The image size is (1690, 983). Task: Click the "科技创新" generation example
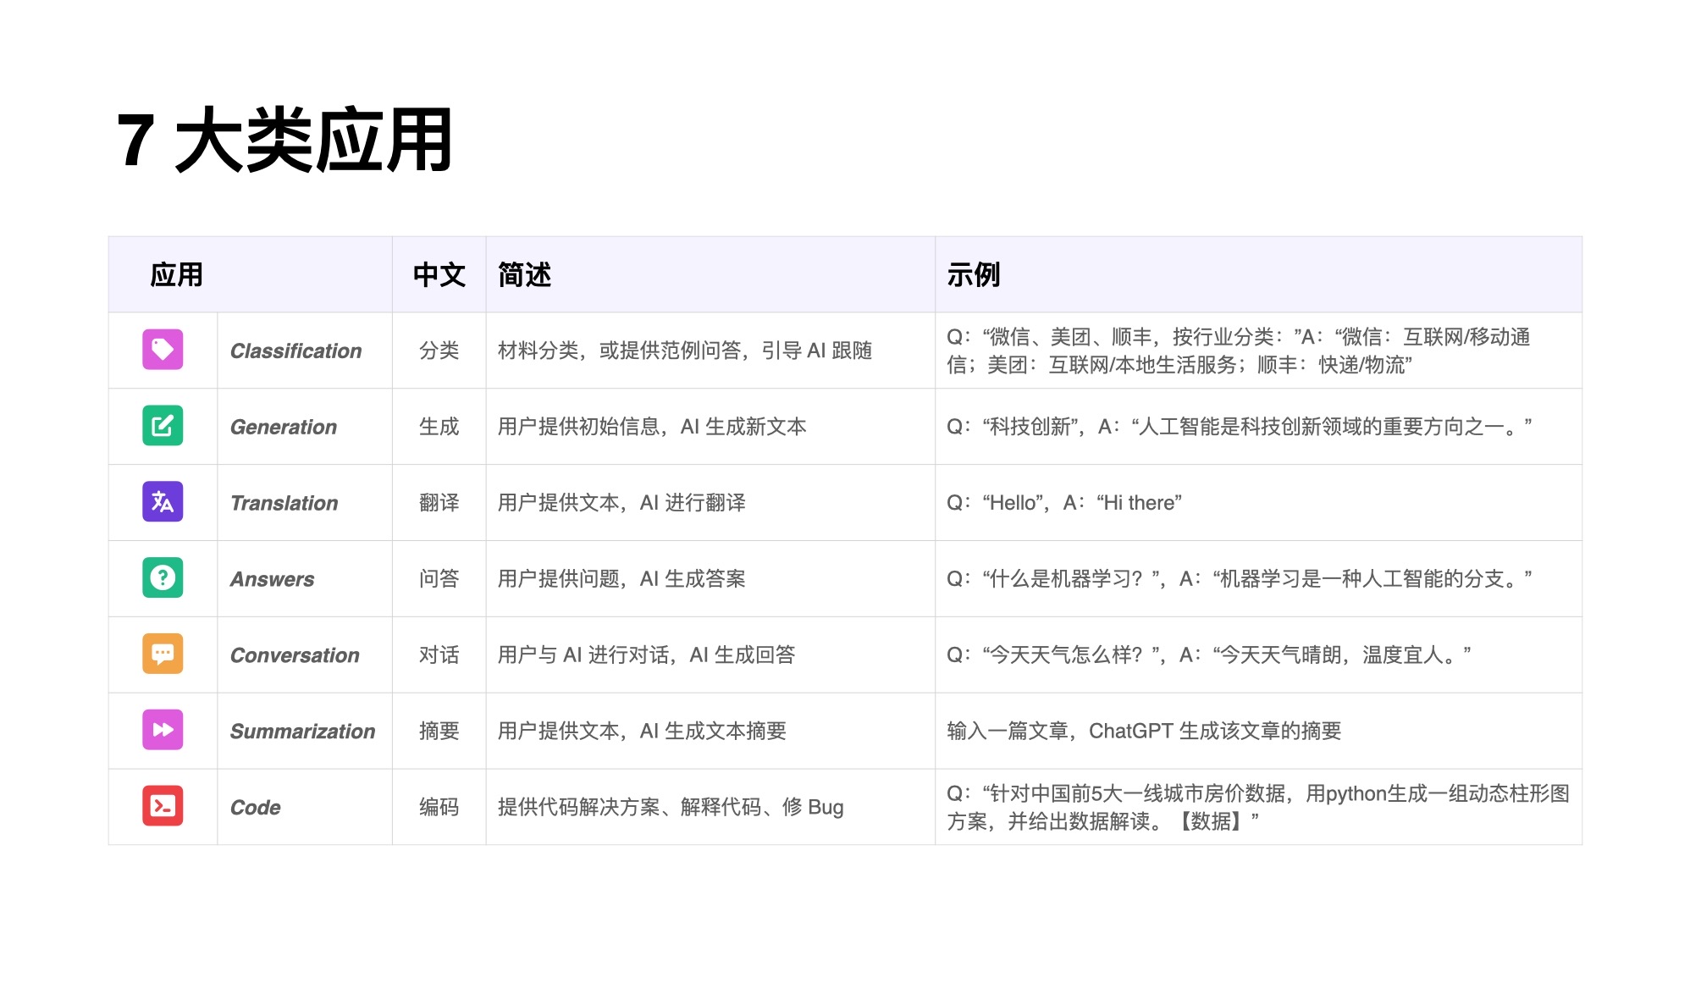1240,427
